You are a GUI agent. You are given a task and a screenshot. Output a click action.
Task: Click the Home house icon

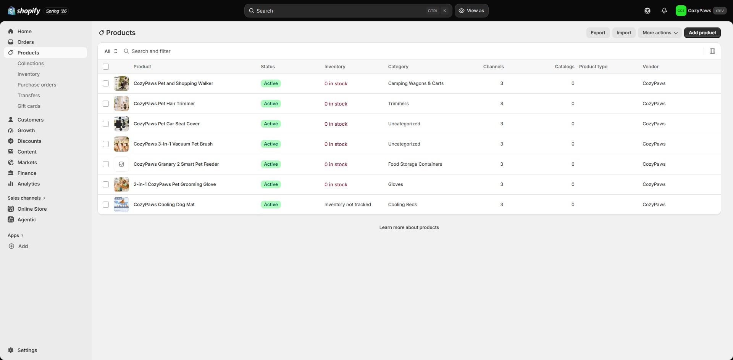tap(11, 31)
